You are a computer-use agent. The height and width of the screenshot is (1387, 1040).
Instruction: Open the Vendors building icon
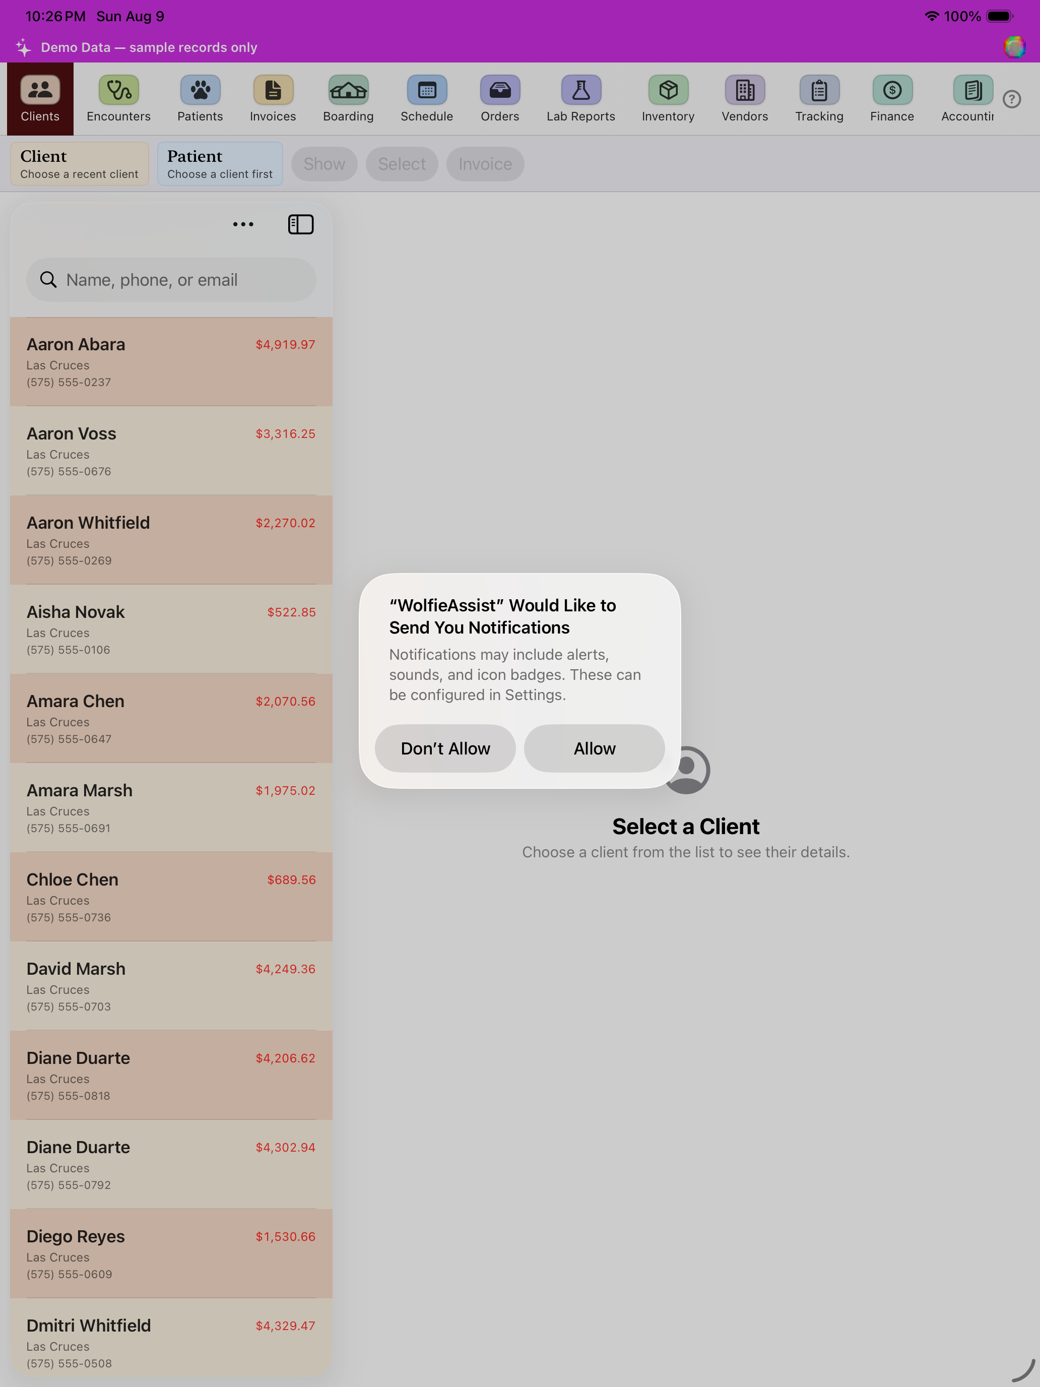pyautogui.click(x=745, y=90)
